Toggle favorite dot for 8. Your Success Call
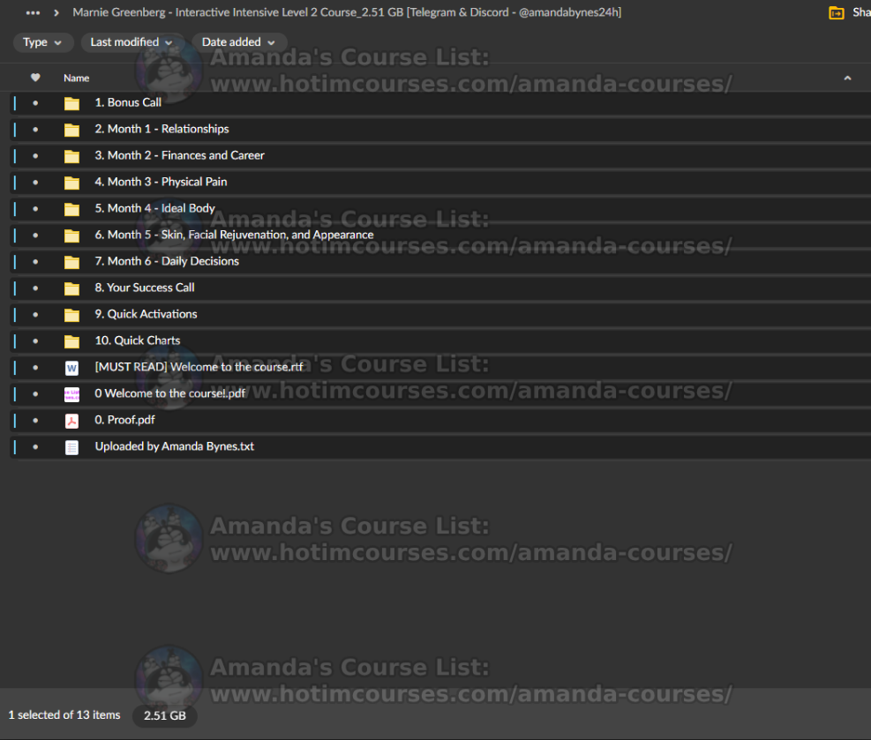The height and width of the screenshot is (740, 871). pyautogui.click(x=35, y=288)
